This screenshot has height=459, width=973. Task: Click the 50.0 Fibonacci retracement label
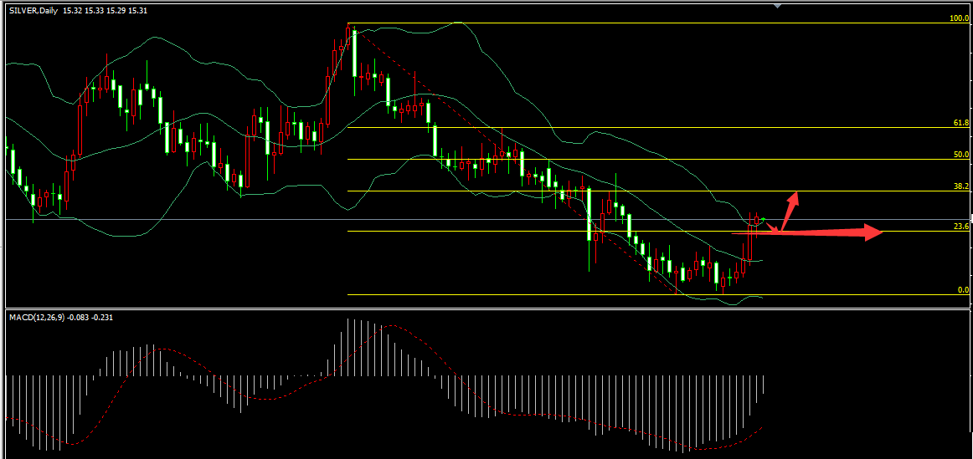960,155
